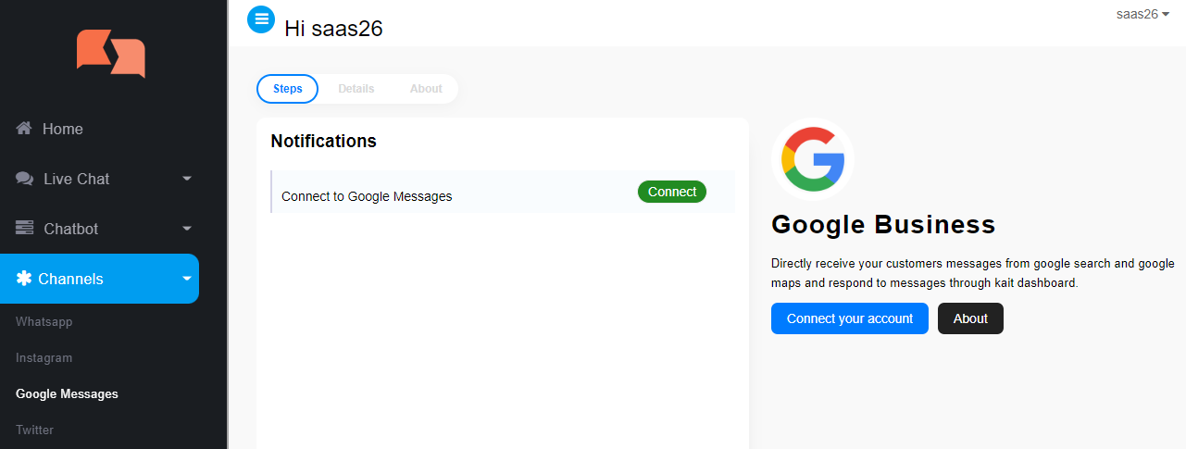The image size is (1186, 449).
Task: Open Whatsapp channel in sidebar
Action: pos(44,322)
